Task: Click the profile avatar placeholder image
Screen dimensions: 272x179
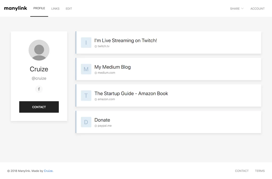Action: tap(39, 50)
